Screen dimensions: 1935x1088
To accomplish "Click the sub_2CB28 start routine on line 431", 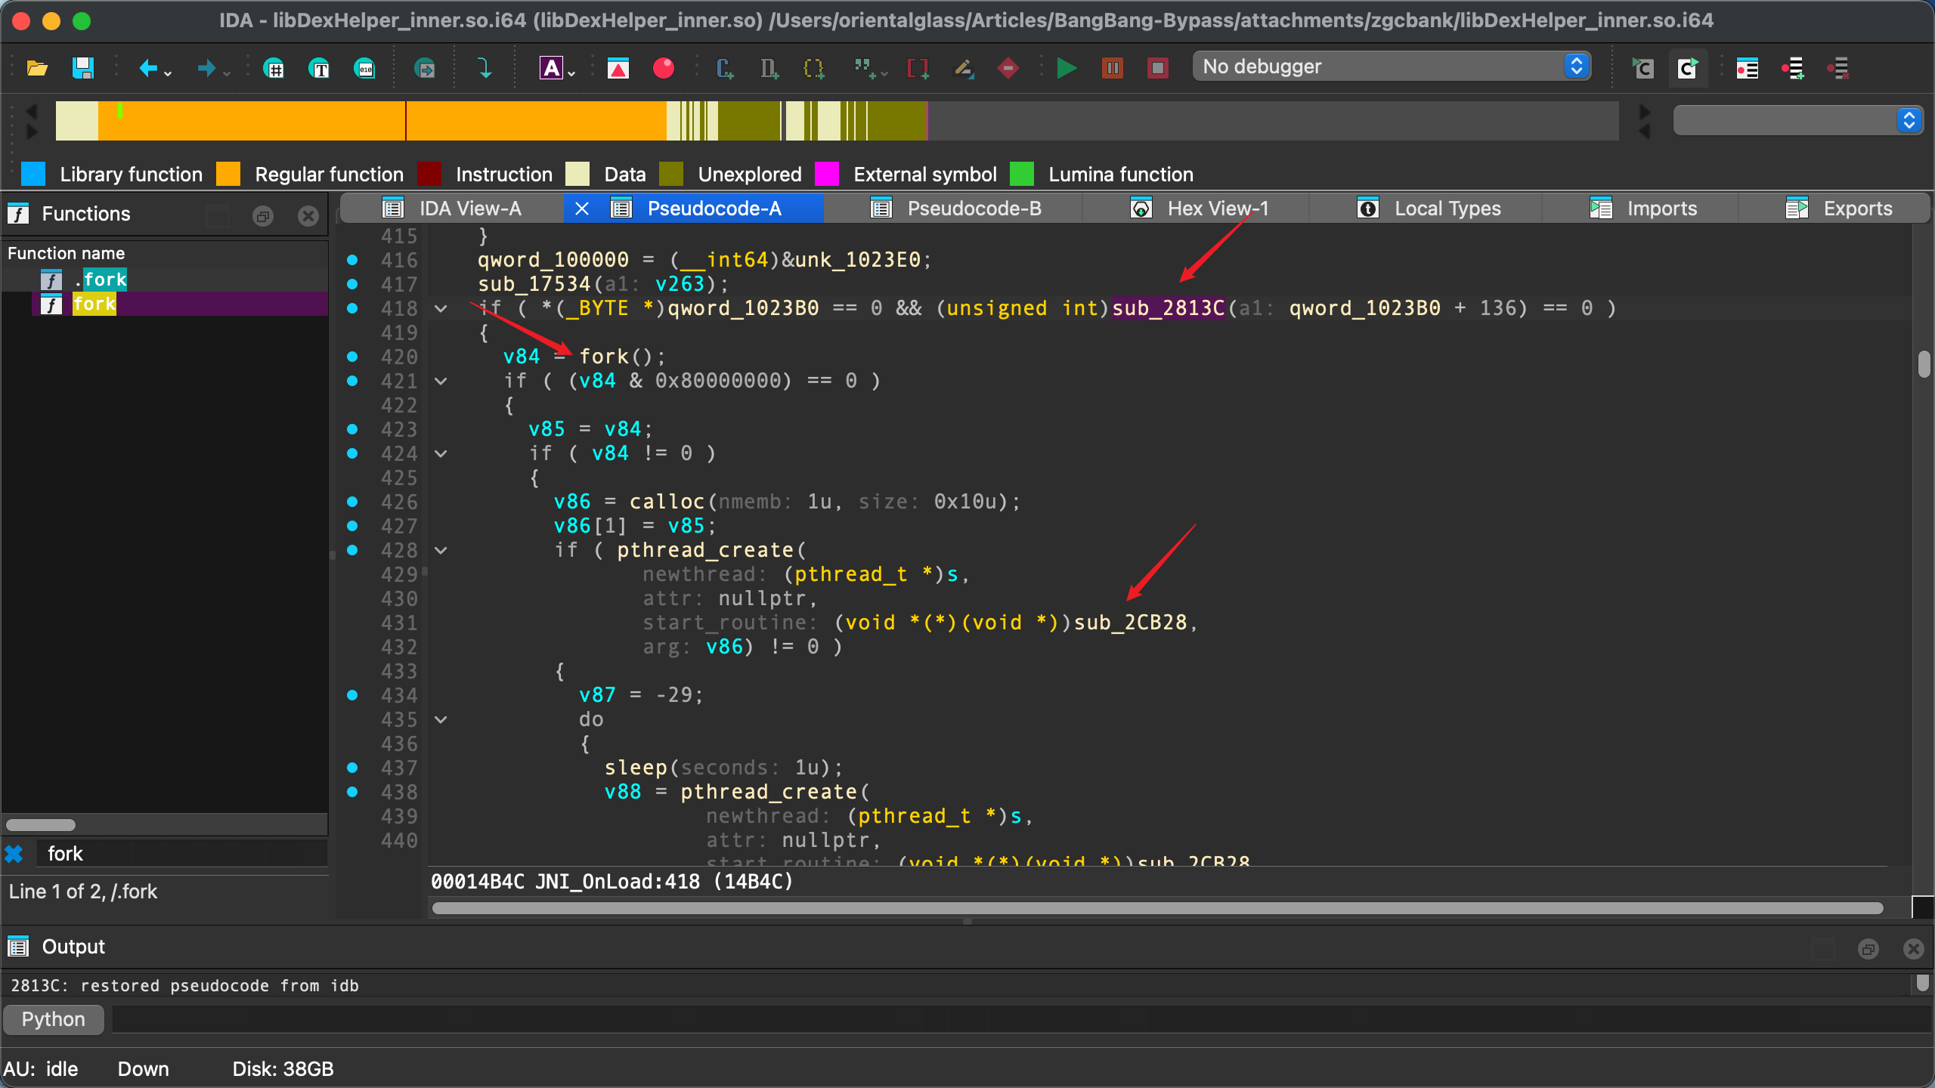I will [x=1131, y=623].
